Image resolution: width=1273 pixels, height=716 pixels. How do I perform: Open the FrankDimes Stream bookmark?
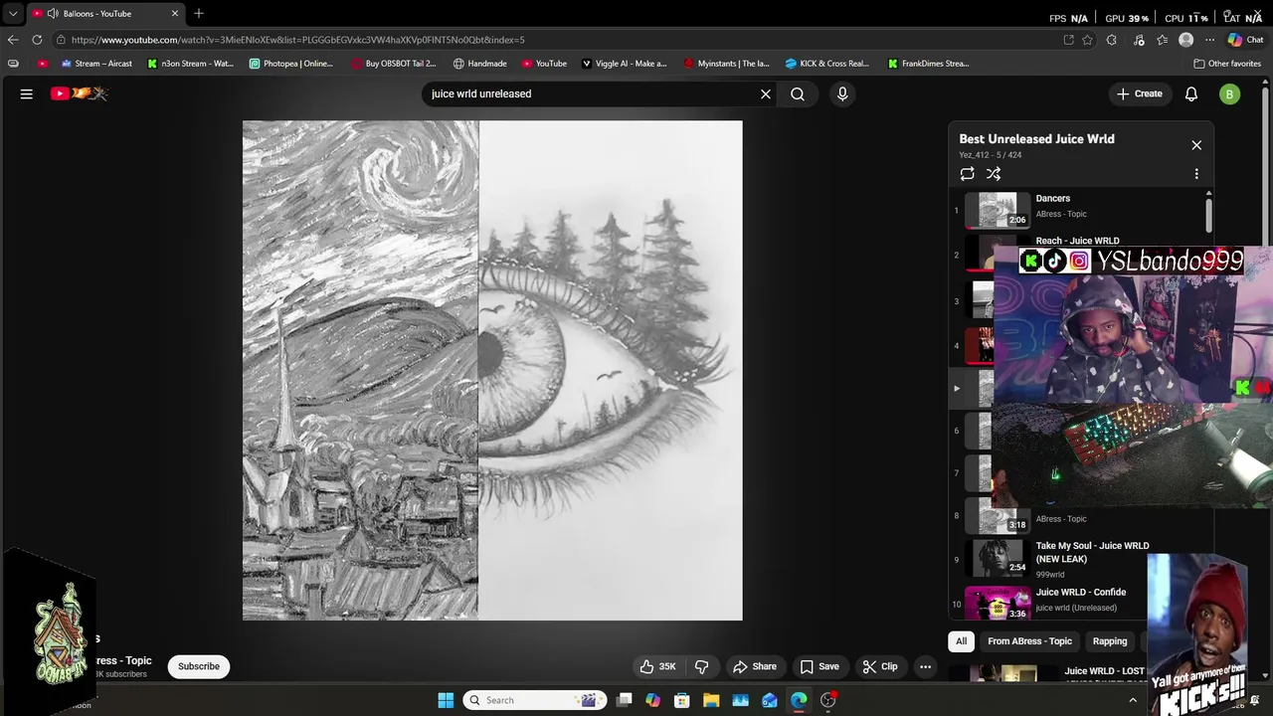pyautogui.click(x=928, y=64)
